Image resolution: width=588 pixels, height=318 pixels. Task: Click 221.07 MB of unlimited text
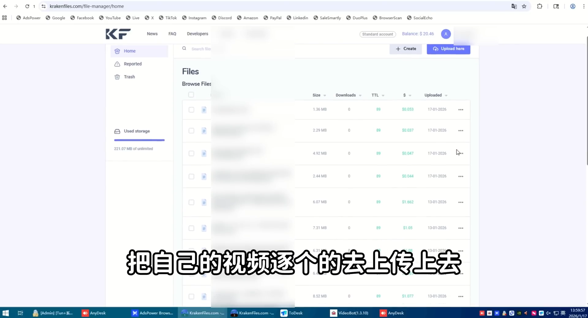pos(134,149)
